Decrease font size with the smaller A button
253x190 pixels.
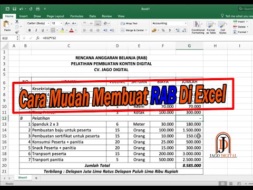click(74, 23)
